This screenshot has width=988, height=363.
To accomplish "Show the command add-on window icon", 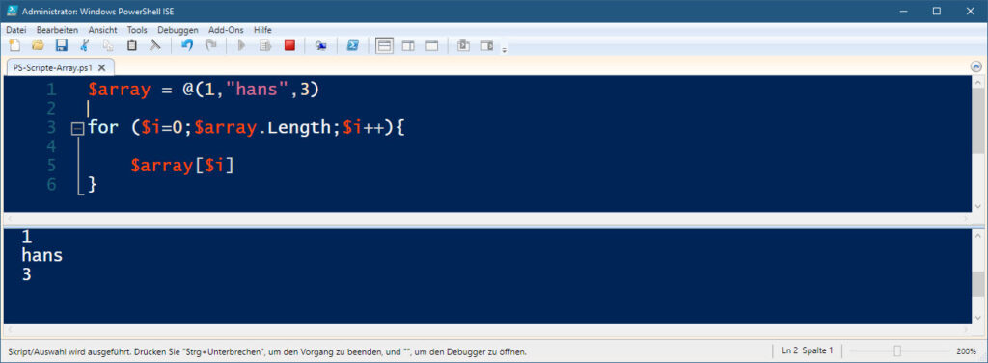I will (x=464, y=45).
